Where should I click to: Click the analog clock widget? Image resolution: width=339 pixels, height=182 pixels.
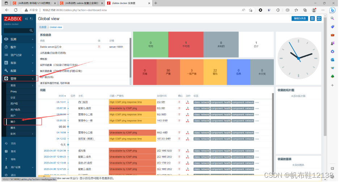[298, 58]
